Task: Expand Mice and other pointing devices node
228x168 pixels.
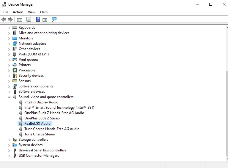Action: tap(9, 33)
